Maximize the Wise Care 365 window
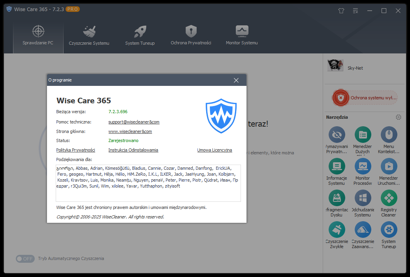The image size is (410, 277). pos(384,11)
